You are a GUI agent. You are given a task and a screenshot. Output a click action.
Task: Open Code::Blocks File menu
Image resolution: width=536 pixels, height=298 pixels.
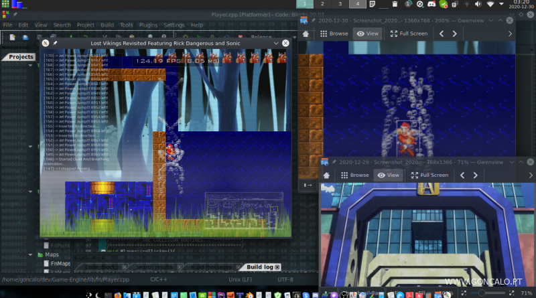coord(7,25)
